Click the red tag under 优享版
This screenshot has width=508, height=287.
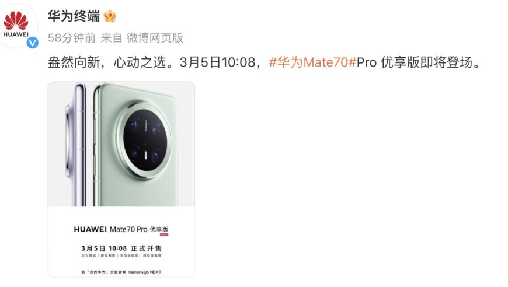click(164, 235)
